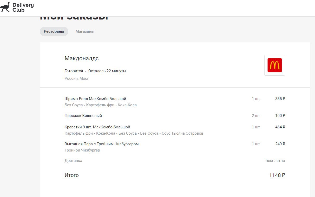Viewport: 315px width, 197px height.
Task: Select the Шримп Ролл МакКомбо Большой item
Action: [95, 99]
